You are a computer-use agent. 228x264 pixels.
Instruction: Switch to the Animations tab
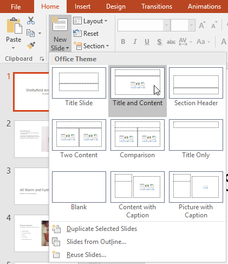coord(204,7)
